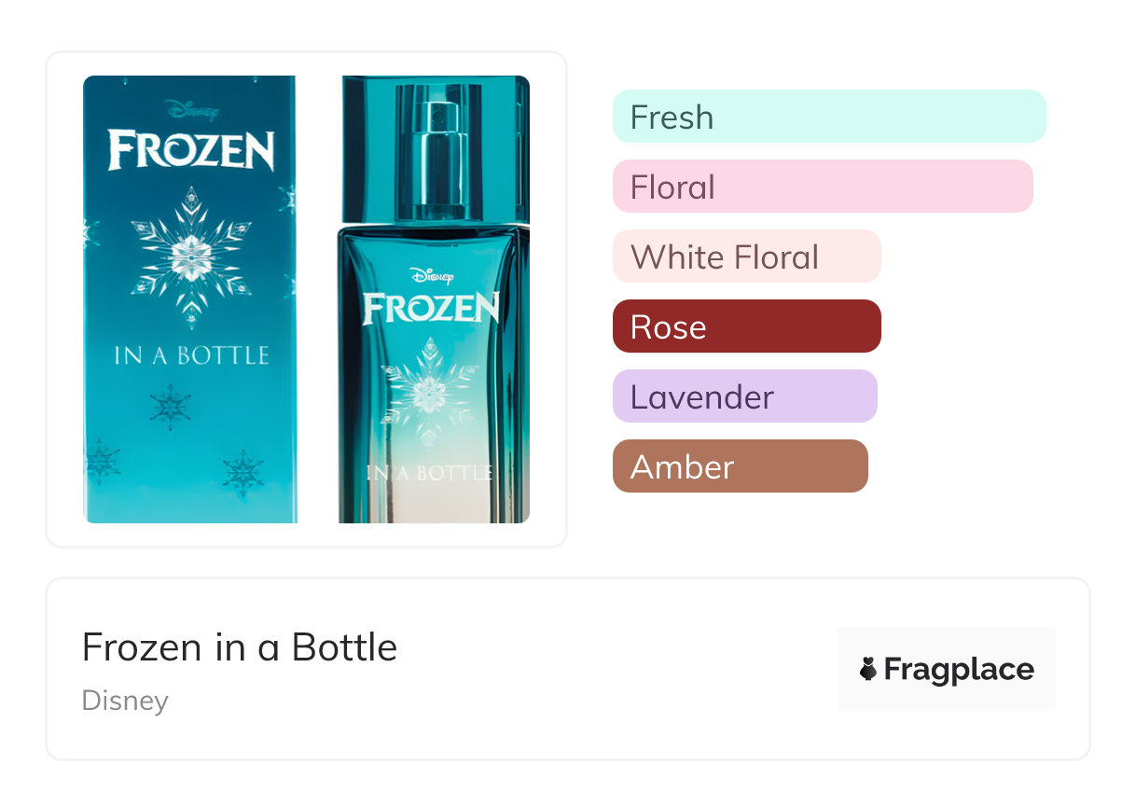Click the IN A BOTTLE text on the bottle
Screen dimensions: 1136x806
431,474
